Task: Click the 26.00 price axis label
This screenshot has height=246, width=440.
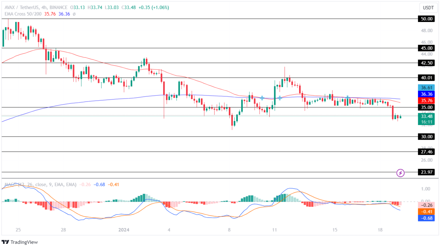Action: click(x=427, y=160)
